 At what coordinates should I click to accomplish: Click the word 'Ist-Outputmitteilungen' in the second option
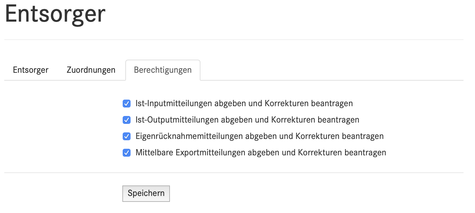click(177, 120)
